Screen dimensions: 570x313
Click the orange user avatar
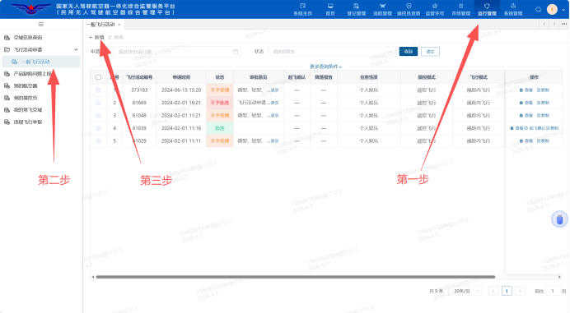[552, 9]
